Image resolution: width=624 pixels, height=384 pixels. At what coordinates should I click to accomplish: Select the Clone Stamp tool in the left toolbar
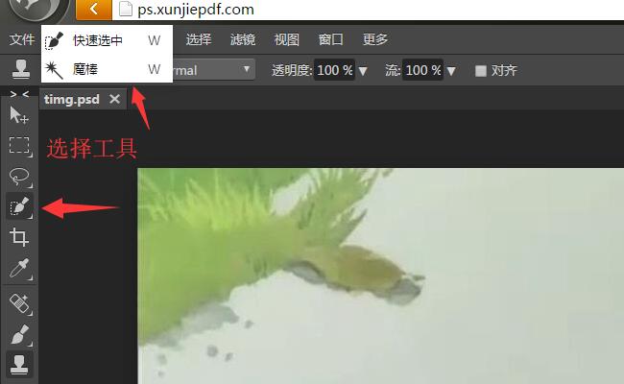click(x=19, y=365)
